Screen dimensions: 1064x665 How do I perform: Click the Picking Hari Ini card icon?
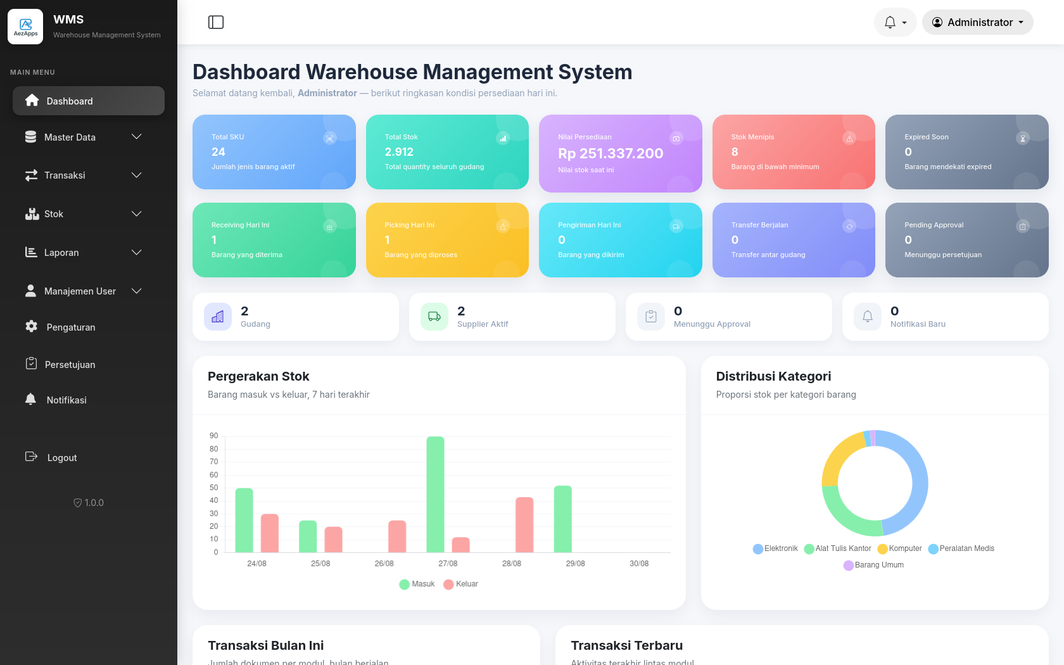click(503, 226)
